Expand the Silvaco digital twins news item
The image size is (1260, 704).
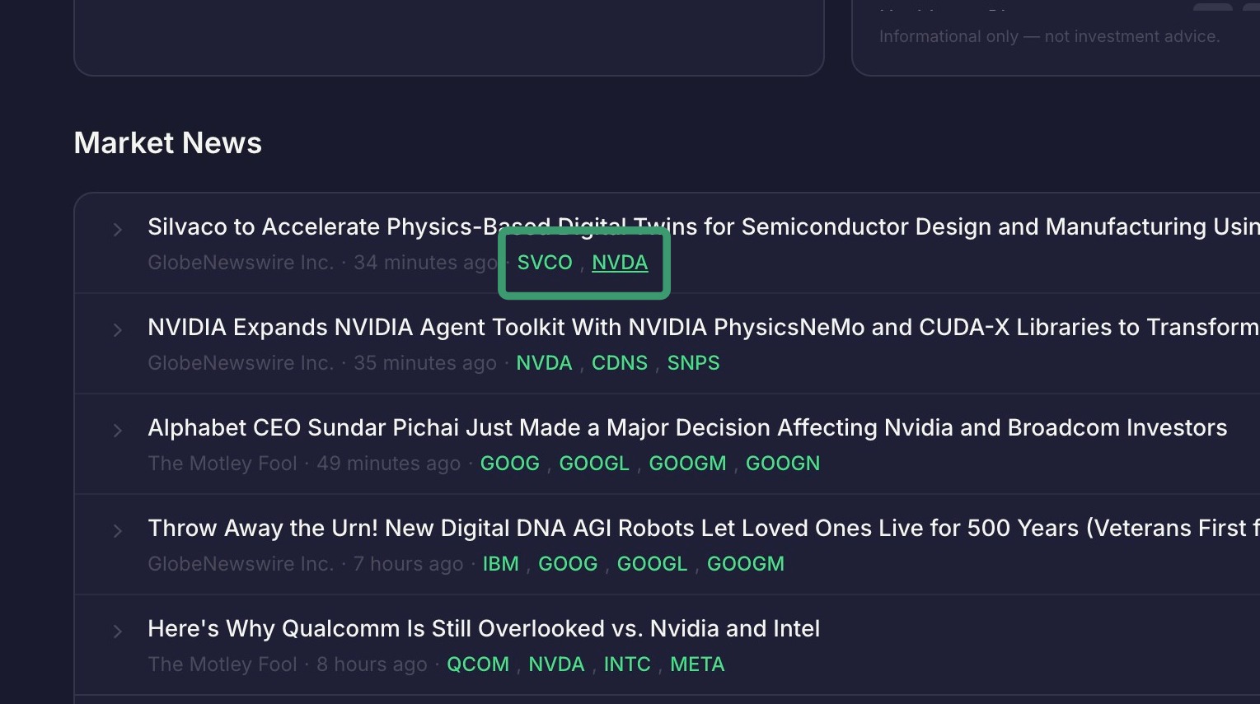[x=118, y=230]
